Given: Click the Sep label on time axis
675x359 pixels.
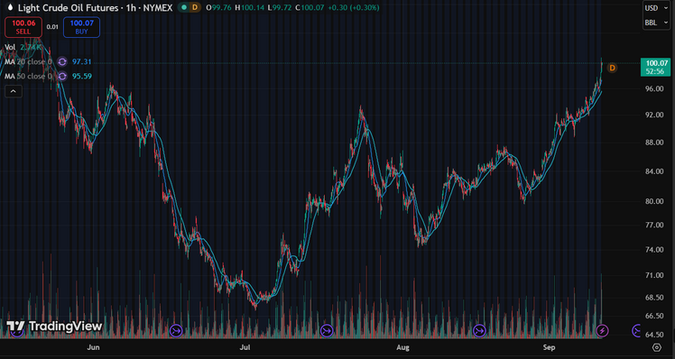Looking at the screenshot, I should [x=550, y=347].
